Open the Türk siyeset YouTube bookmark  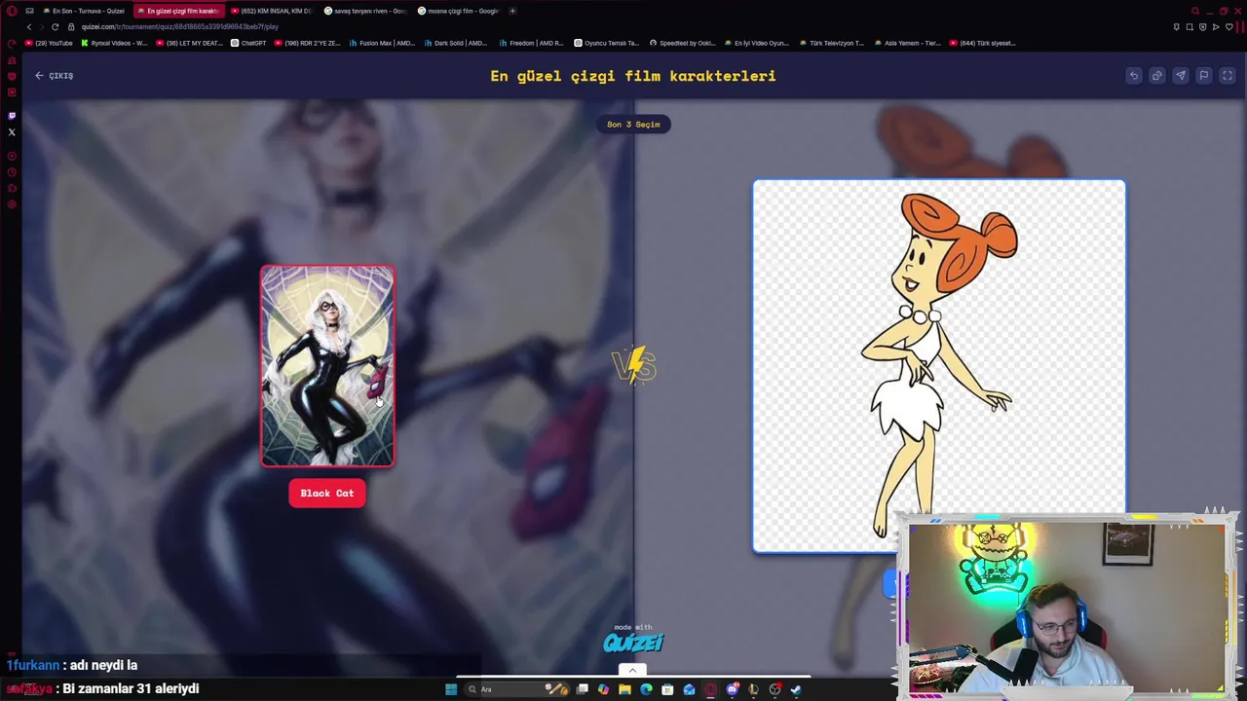[982, 43]
